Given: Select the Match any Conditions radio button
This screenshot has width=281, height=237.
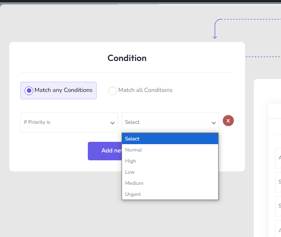Looking at the screenshot, I should tap(29, 91).
